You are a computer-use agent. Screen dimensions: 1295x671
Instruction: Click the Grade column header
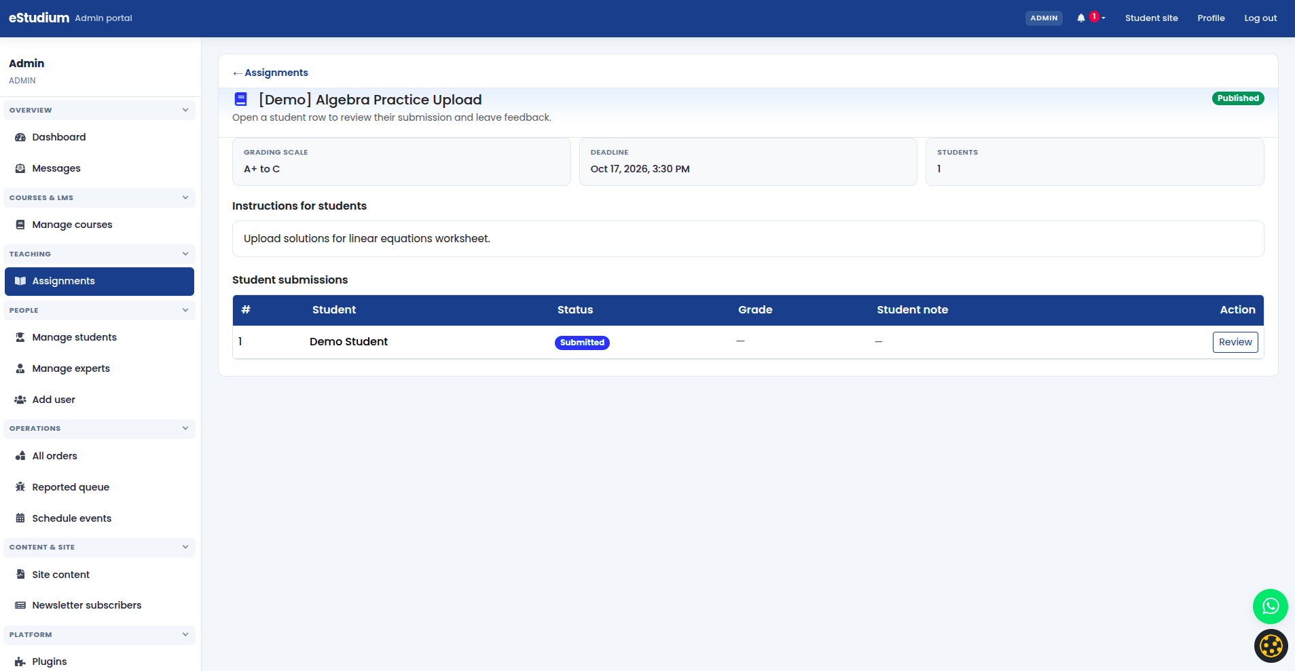click(755, 310)
